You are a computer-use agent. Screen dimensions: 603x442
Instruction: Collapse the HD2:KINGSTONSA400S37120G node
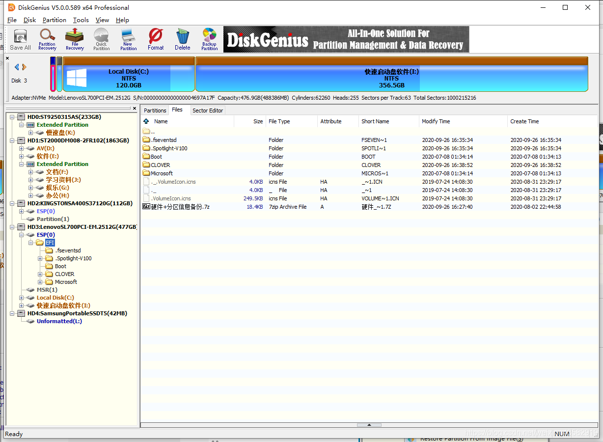[12, 203]
